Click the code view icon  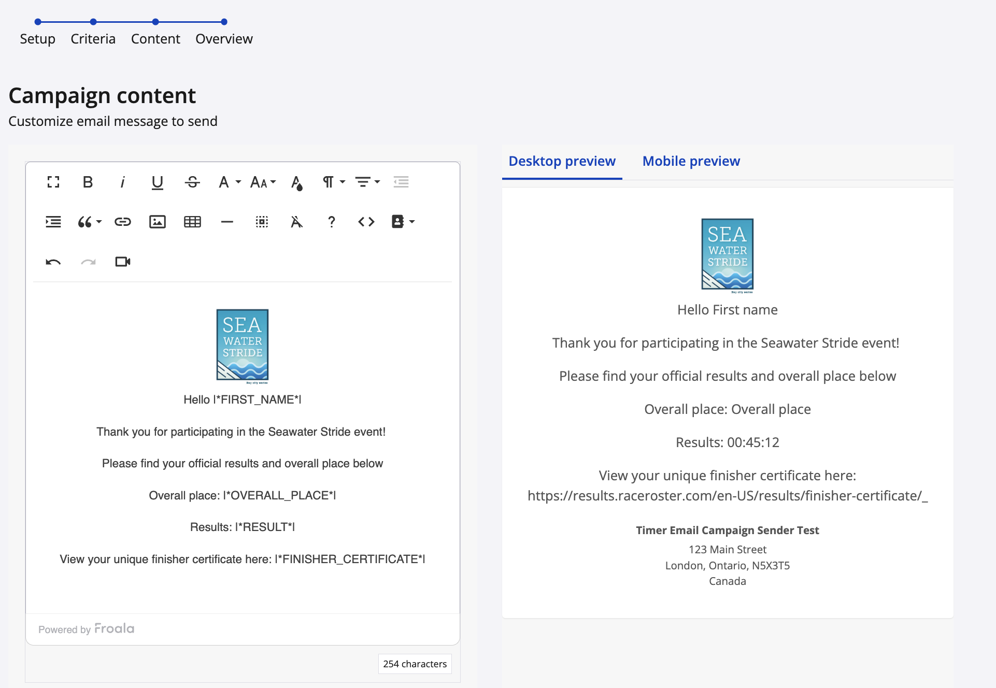click(x=366, y=222)
